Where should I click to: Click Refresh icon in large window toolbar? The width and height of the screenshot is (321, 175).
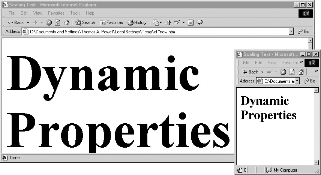[58, 22]
